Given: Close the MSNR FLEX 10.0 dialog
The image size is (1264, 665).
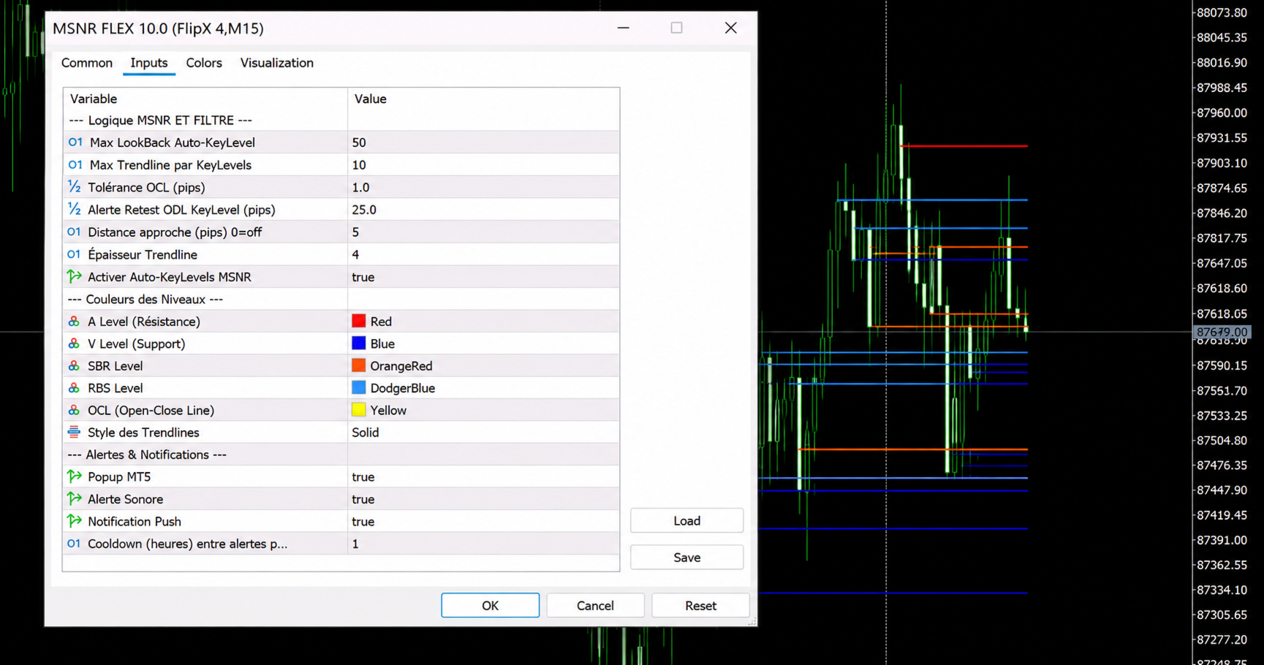Looking at the screenshot, I should pos(730,28).
